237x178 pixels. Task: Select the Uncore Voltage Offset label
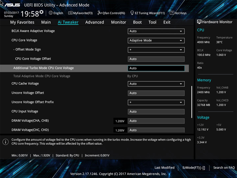coord(28,93)
